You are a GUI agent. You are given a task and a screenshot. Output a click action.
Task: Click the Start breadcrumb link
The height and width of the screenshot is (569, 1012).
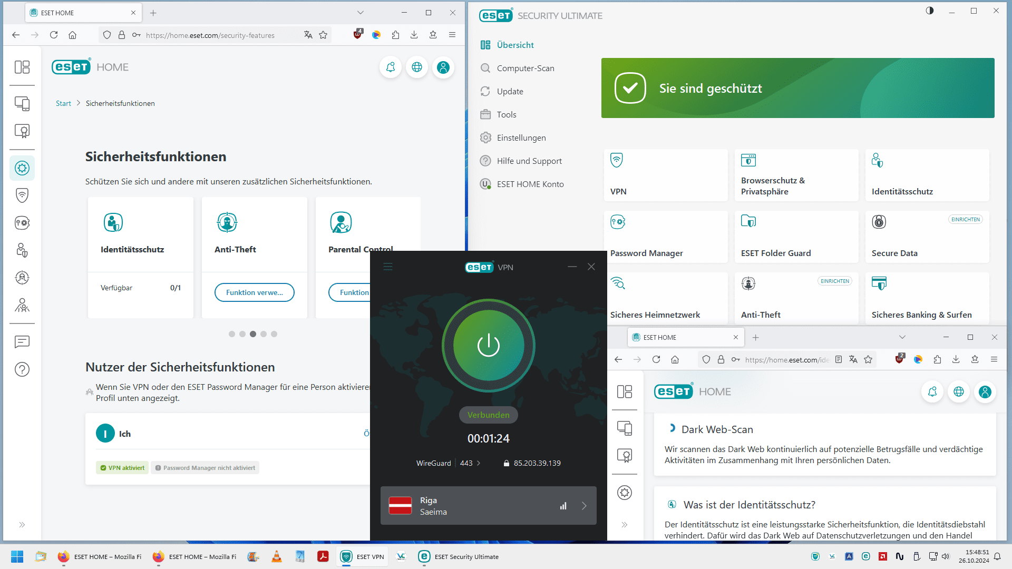coord(63,103)
